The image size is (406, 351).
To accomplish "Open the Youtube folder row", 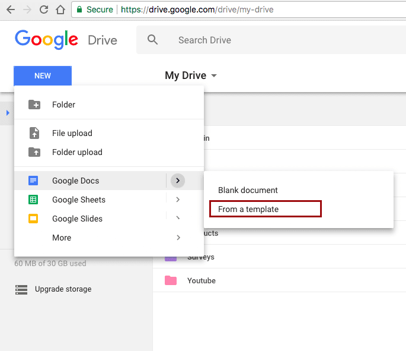I will coord(279,280).
